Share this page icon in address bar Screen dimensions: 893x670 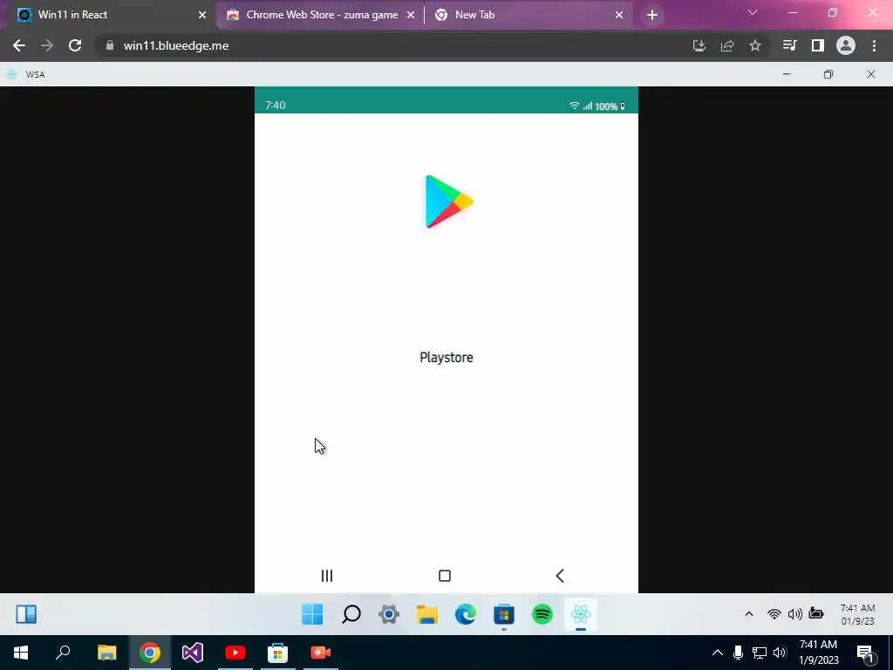(x=727, y=45)
